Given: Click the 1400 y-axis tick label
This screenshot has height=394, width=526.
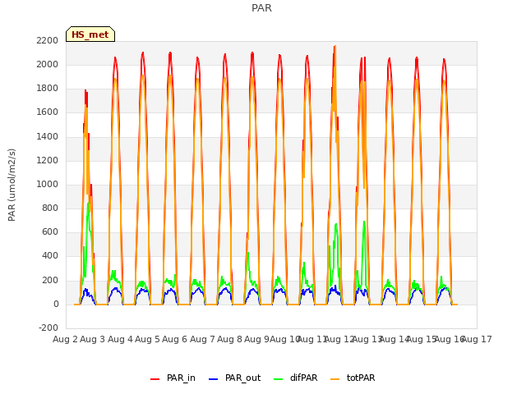Looking at the screenshot, I should (x=48, y=136).
